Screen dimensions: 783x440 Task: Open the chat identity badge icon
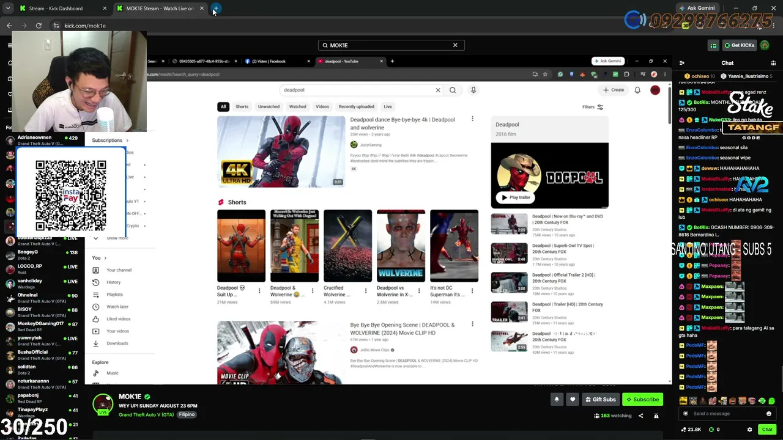click(x=685, y=414)
